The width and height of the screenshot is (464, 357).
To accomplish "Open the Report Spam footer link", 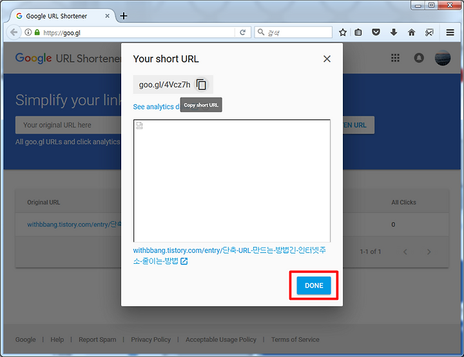I will click(x=97, y=340).
